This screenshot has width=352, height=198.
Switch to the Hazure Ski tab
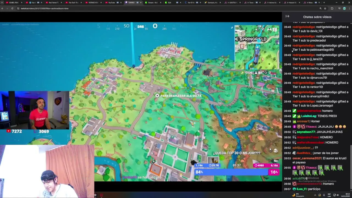292,2
